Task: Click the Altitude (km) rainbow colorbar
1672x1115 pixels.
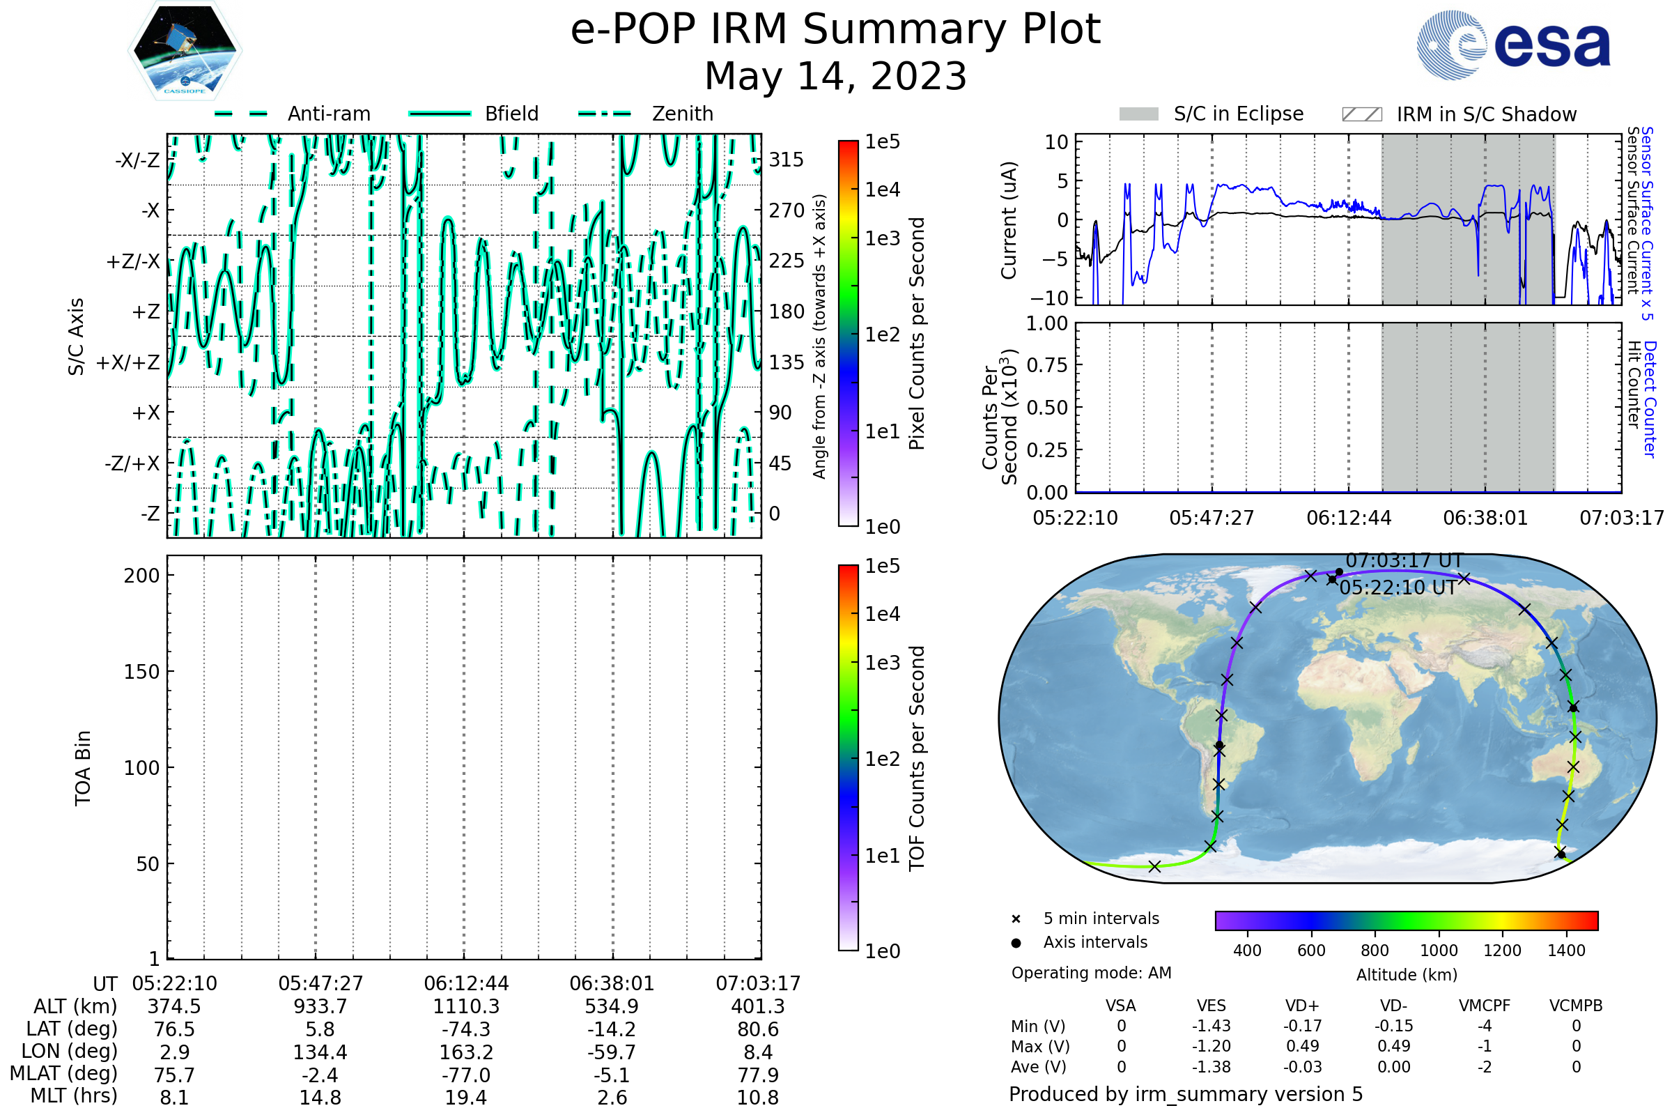Action: [x=1406, y=920]
